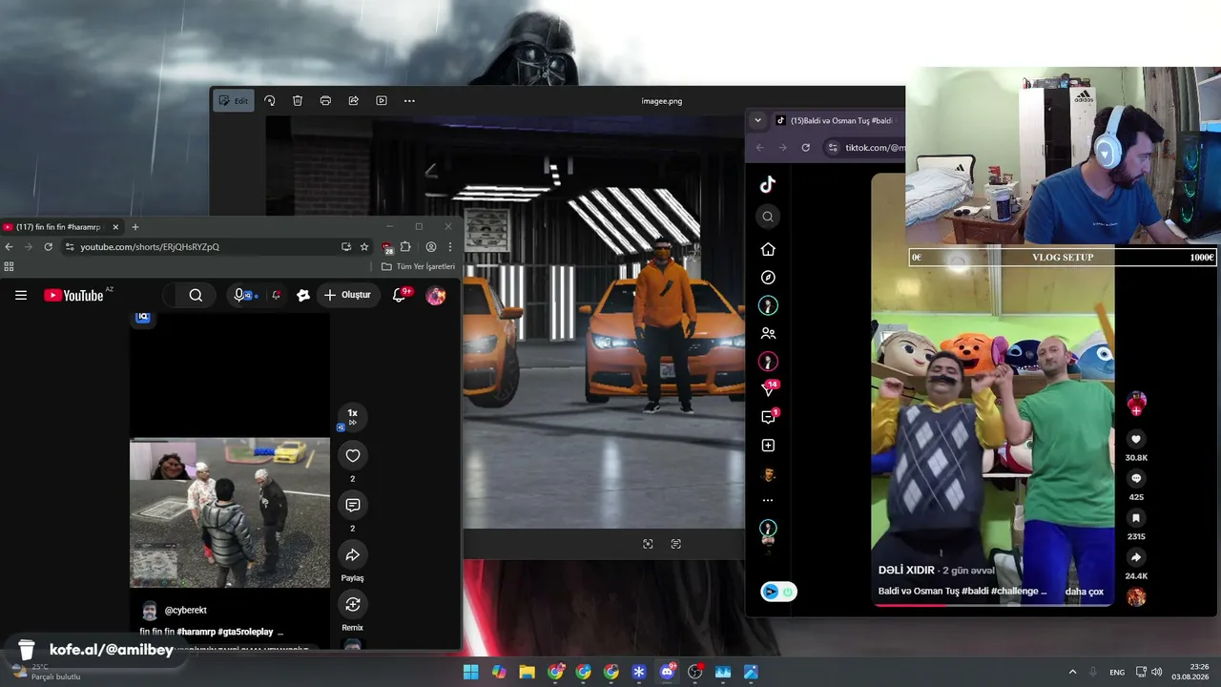Open the Chrome extensions puzzle menu
This screenshot has height=687, width=1221.
[405, 247]
